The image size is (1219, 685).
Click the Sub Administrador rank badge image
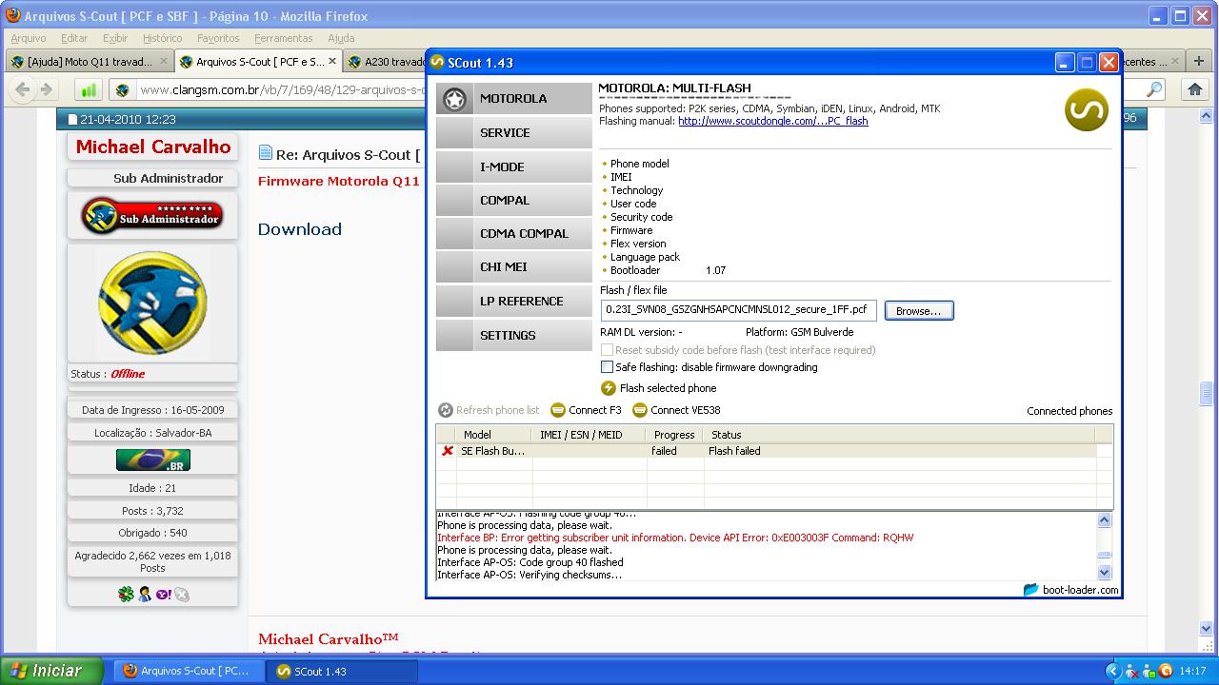(x=152, y=216)
